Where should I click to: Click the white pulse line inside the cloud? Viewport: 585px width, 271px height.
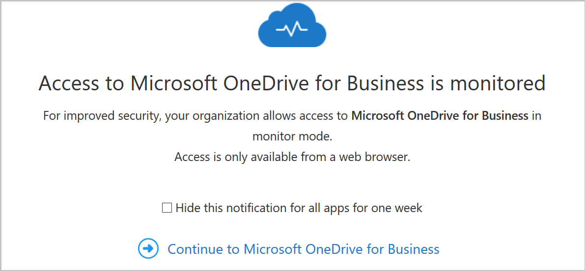pos(292,30)
